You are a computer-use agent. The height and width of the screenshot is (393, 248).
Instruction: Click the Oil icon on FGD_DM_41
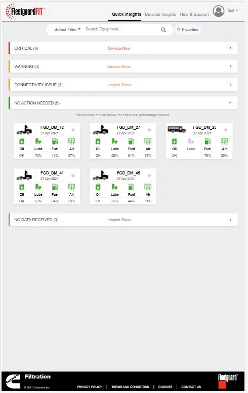pyautogui.click(x=22, y=187)
